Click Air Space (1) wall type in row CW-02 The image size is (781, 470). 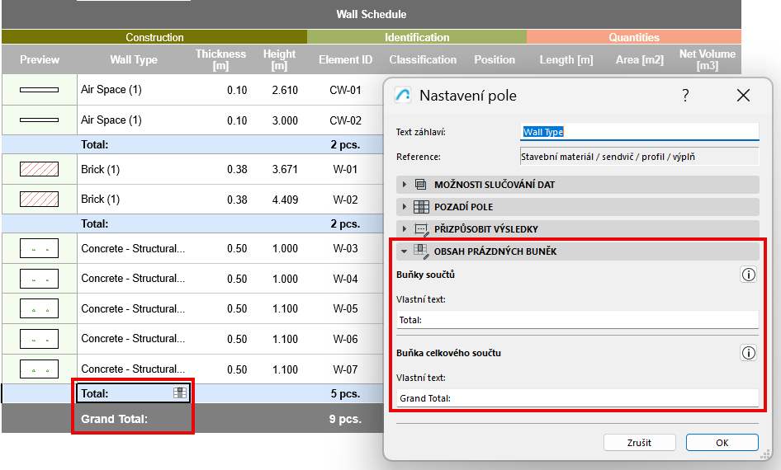111,120
